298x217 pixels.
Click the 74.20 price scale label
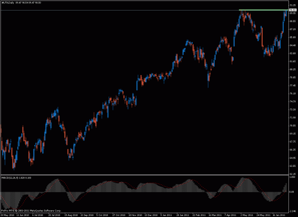(x=293, y=101)
